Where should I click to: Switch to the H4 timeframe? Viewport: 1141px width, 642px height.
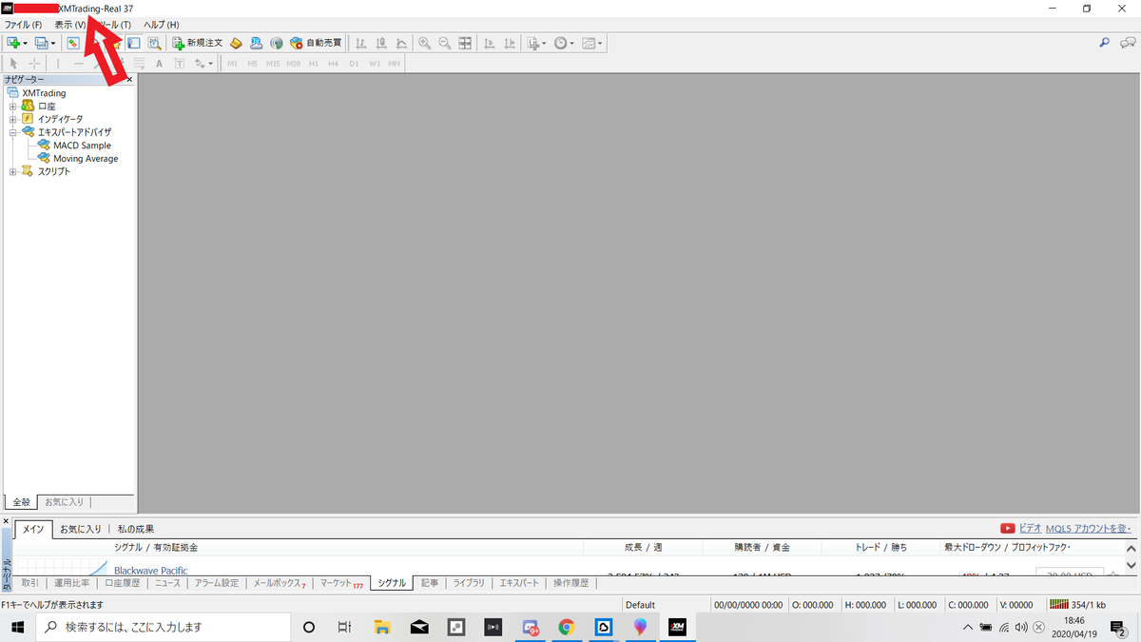pos(334,64)
